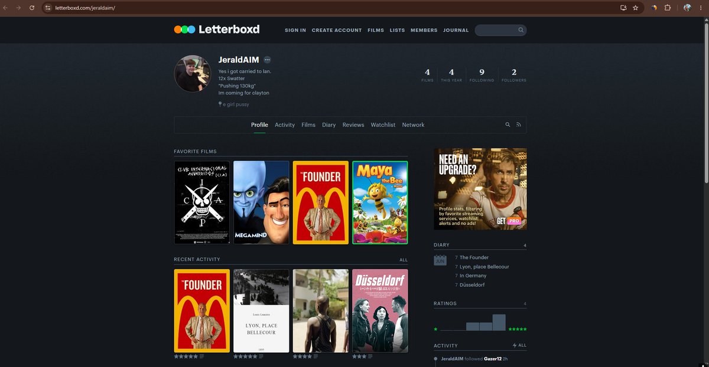Click the 4 THIS YEAR stat

[x=451, y=75]
